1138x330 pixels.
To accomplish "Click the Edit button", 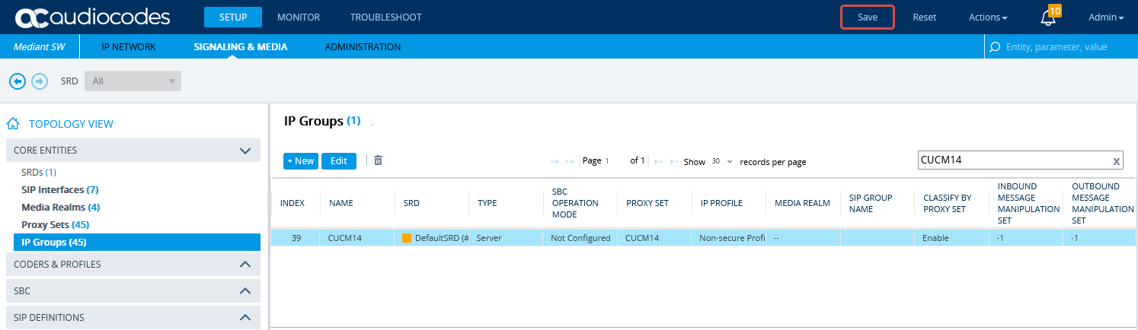I will [339, 161].
